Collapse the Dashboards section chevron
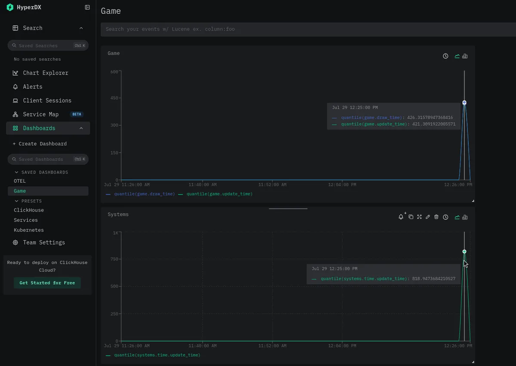The image size is (516, 366). (81, 128)
